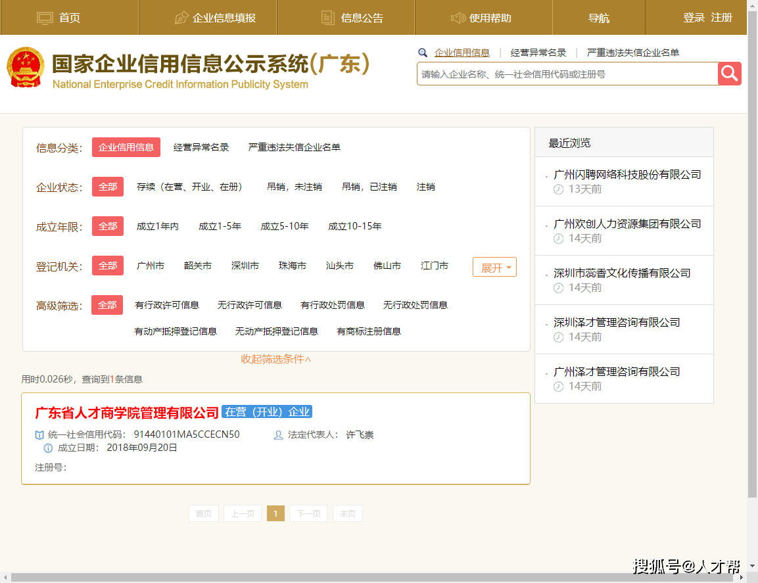This screenshot has height=583, width=758.
Task: Filter status by 存续（在营、开业、在册）
Action: 189,187
